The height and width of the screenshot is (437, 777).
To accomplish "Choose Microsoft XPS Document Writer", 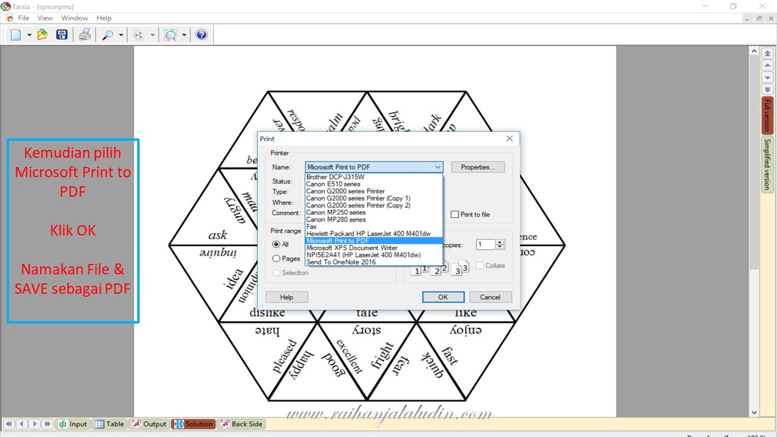I will 374,248.
